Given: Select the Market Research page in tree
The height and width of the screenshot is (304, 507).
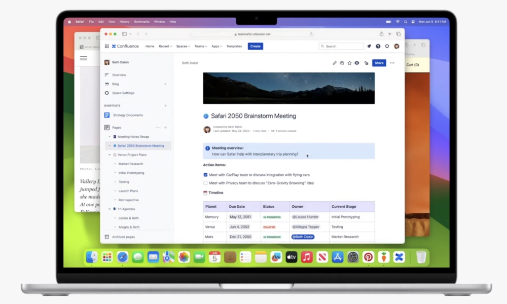Looking at the screenshot, I should [131, 164].
